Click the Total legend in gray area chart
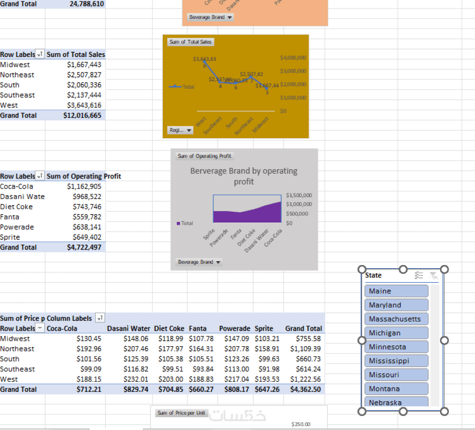The height and width of the screenshot is (430, 475). (185, 224)
